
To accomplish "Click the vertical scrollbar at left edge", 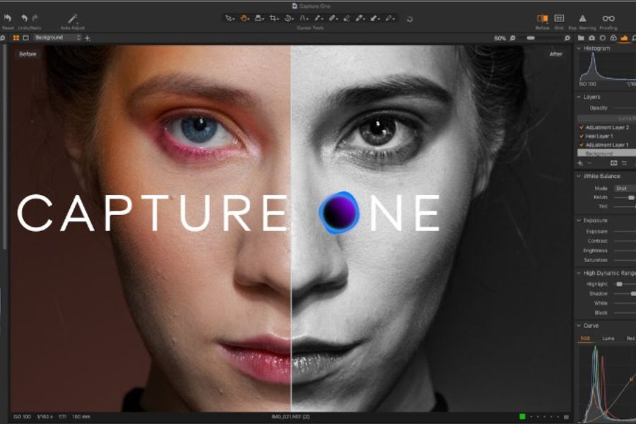I will 4,146.
